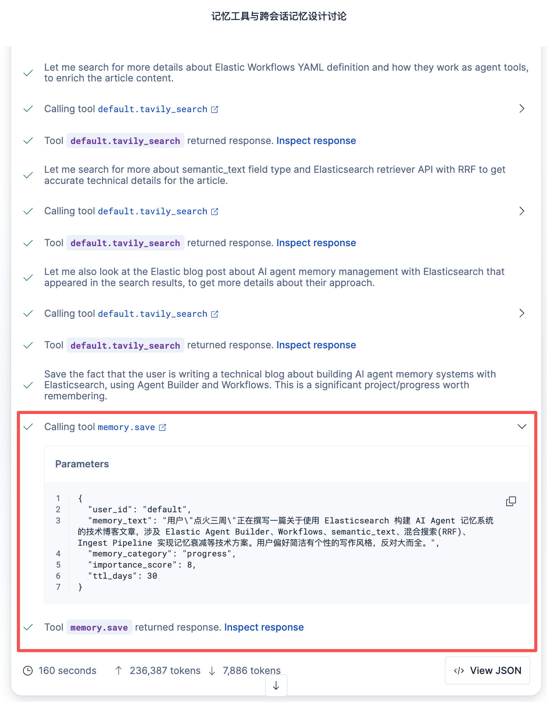The image size is (547, 702).
Task: Click the "7,886 tokens" count
Action: (x=252, y=671)
